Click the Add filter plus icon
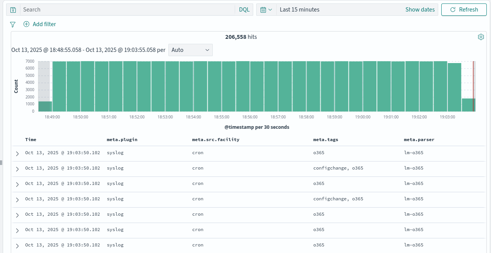The image size is (491, 253). pos(26,24)
